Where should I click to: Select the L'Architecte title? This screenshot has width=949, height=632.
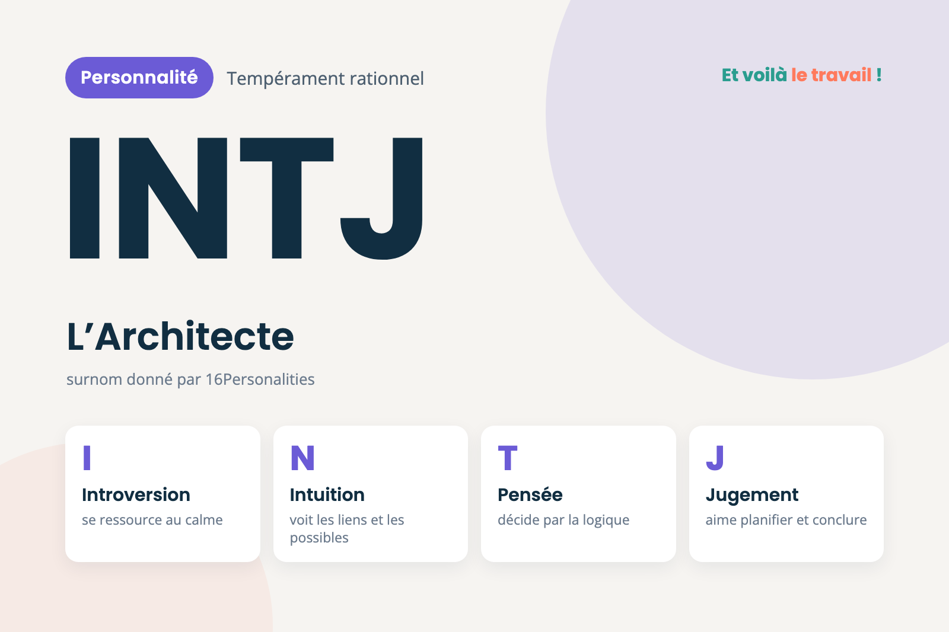coord(180,336)
